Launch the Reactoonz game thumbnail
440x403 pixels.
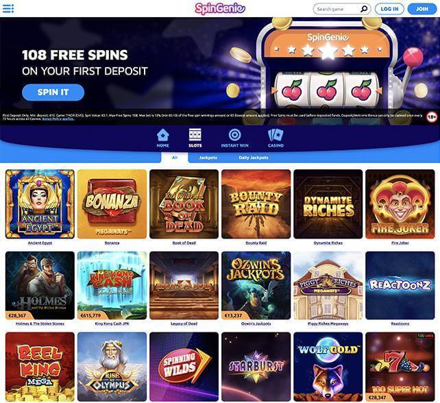tap(400, 286)
